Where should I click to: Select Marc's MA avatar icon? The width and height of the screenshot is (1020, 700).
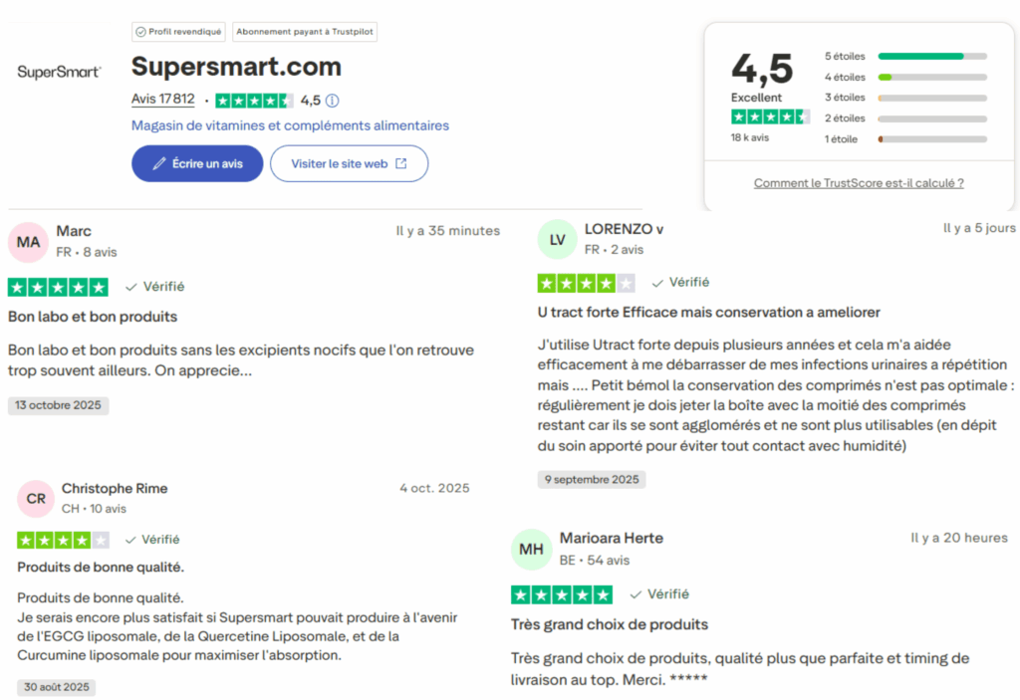[x=28, y=241]
